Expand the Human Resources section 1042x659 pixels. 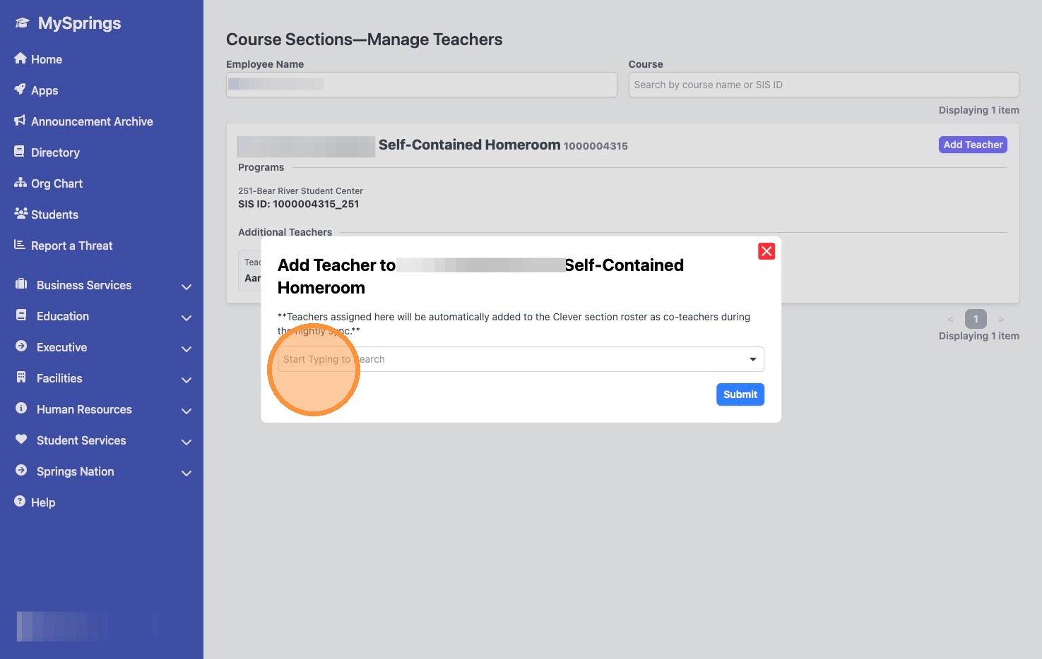point(187,411)
